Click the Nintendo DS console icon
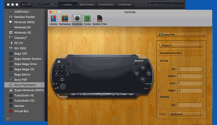This screenshot has width=217, height=125. tap(11, 33)
